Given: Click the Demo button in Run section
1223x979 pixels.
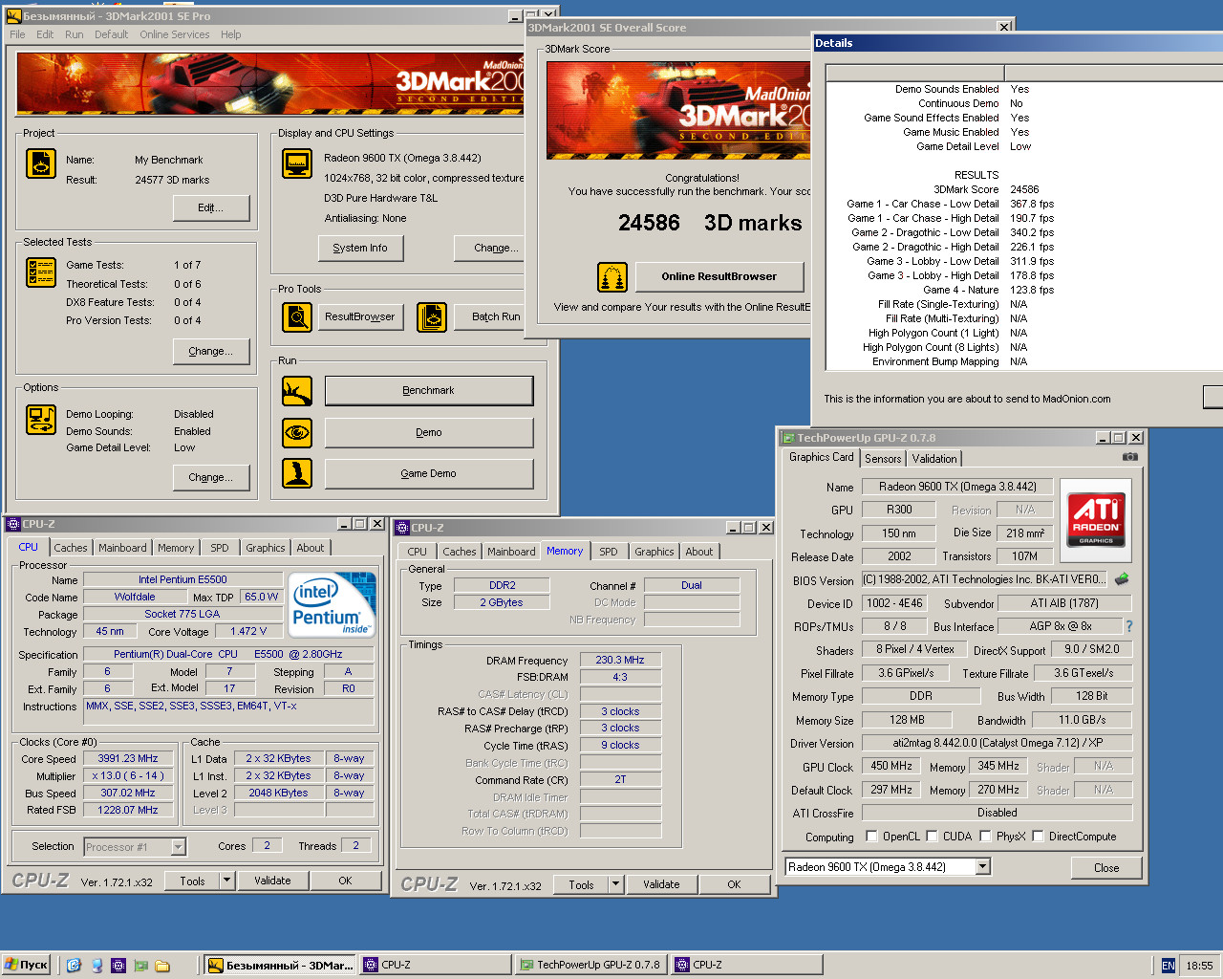Looking at the screenshot, I should pos(429,432).
